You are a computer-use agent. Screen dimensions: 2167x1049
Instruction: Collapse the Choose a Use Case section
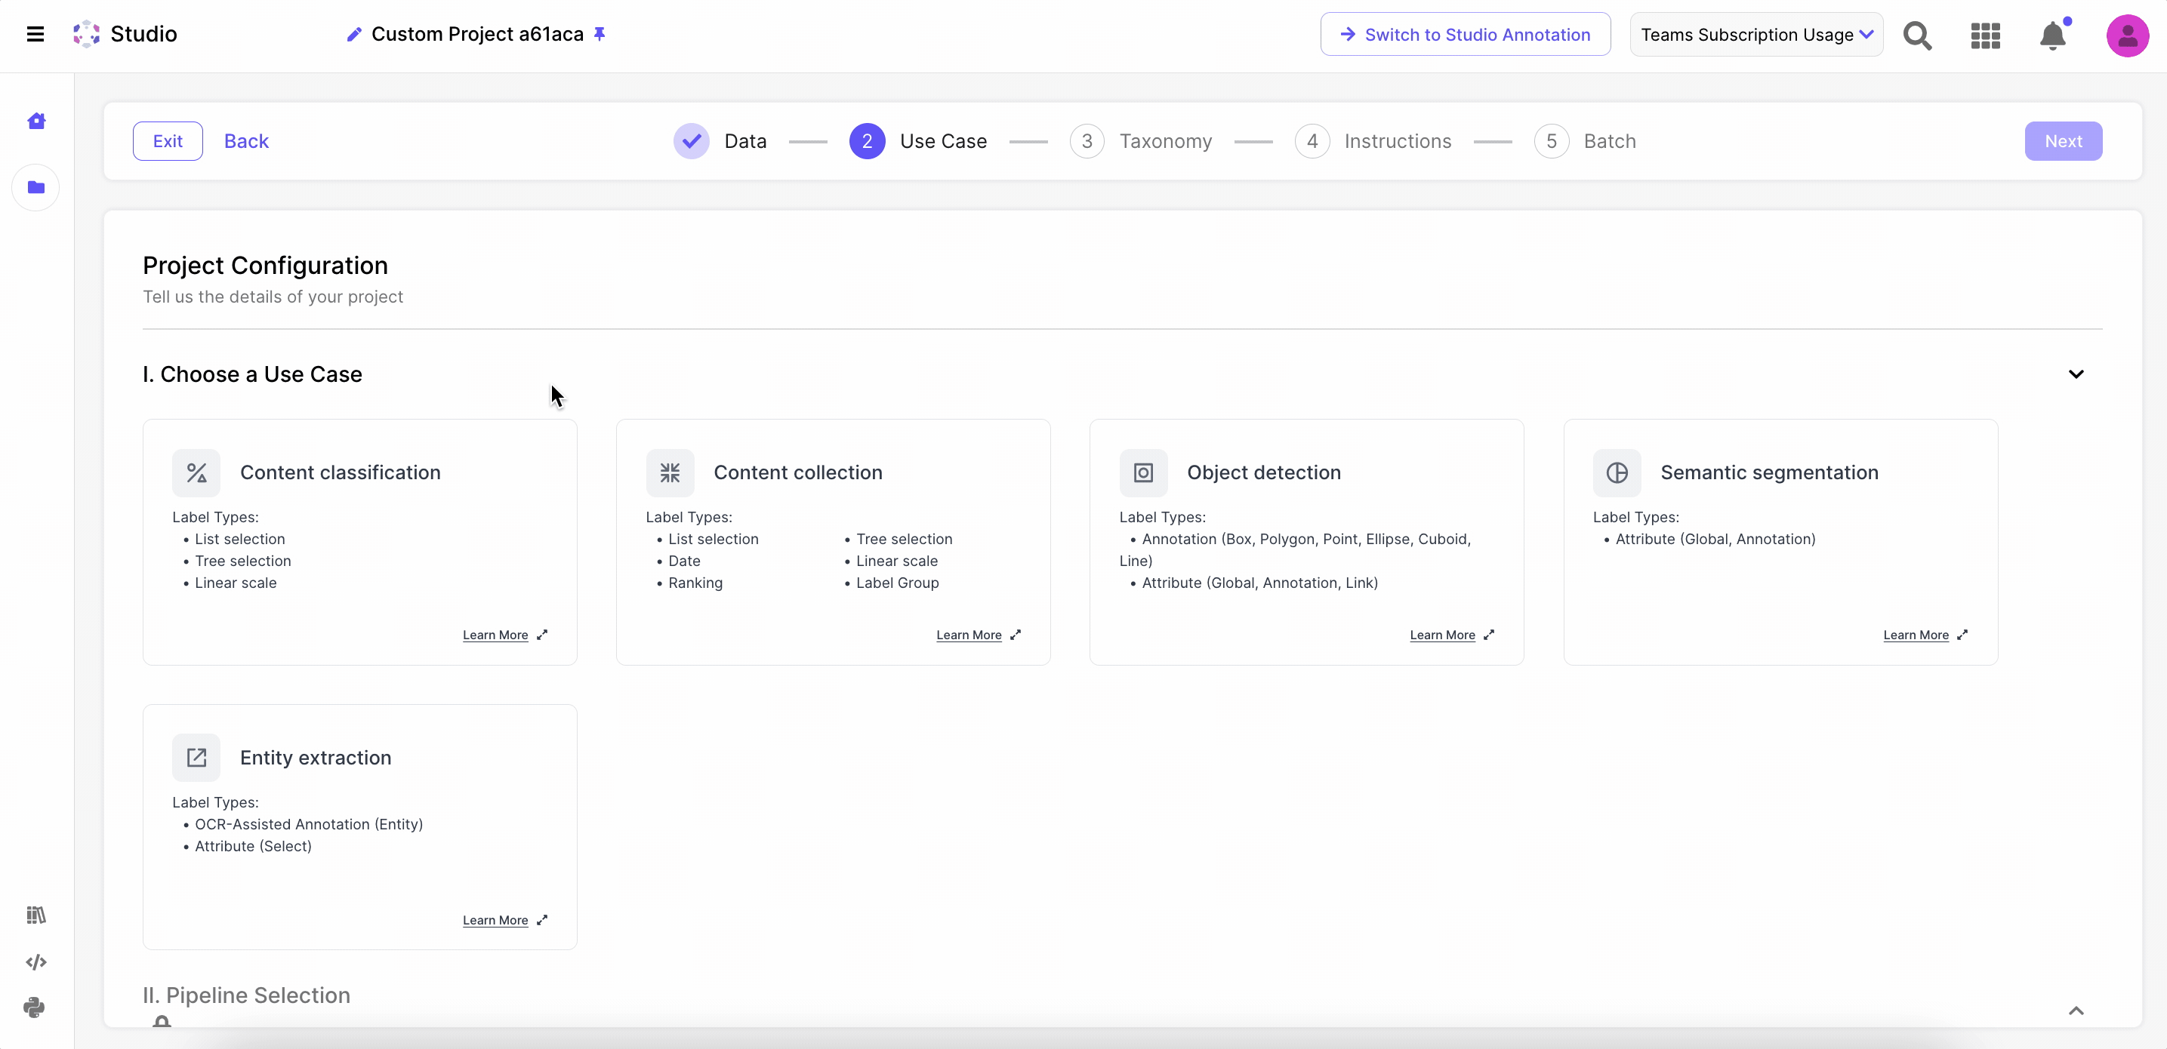click(x=2076, y=374)
